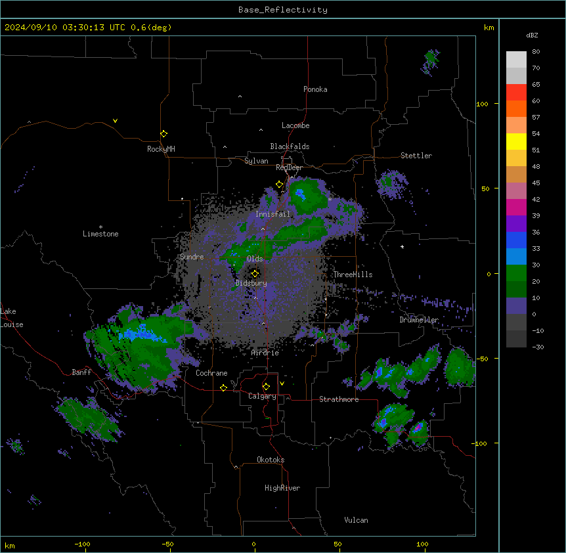Select the magenta 42 dBZ color swatch
Screen dimensions: 566x553
516,207
